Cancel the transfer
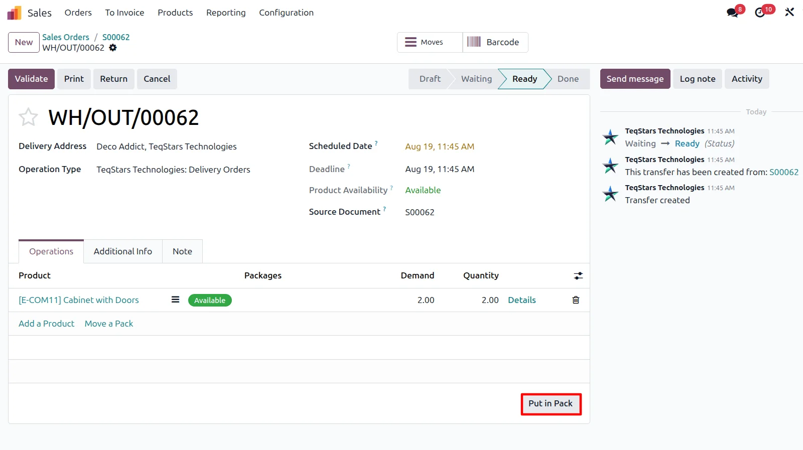The height and width of the screenshot is (450, 803). (x=157, y=79)
